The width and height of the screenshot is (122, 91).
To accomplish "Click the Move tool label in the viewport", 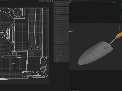I will tap(71, 32).
